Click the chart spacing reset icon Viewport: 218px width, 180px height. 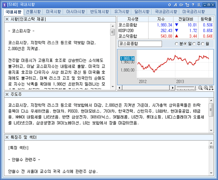tap(211, 88)
